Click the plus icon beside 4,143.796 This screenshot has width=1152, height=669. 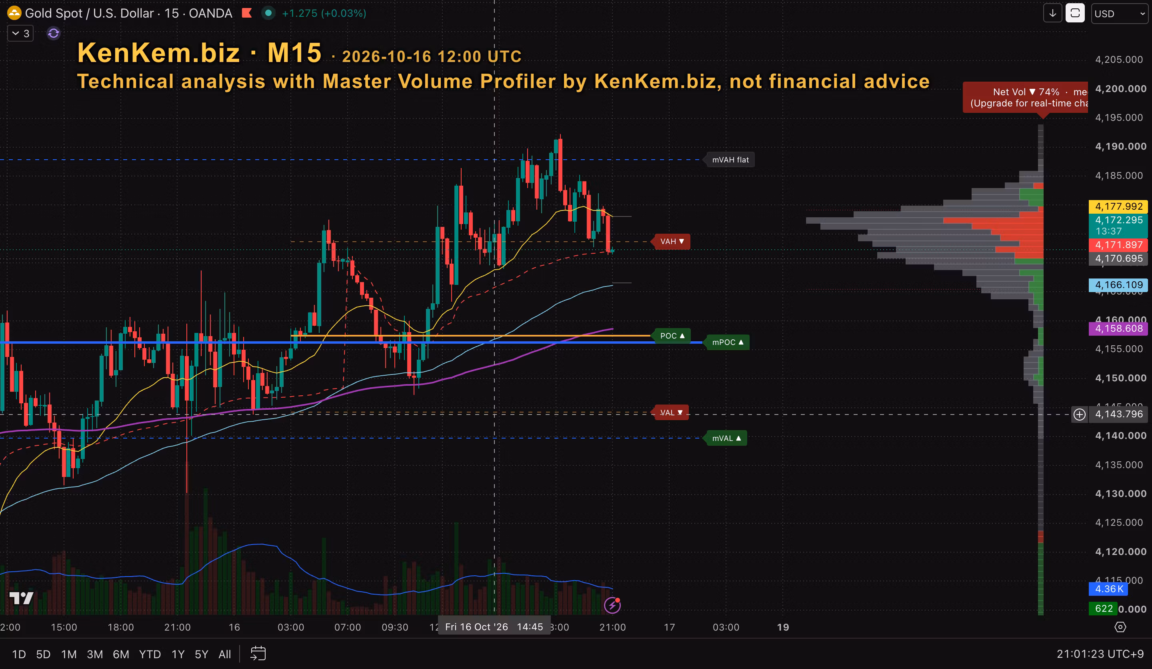point(1079,414)
